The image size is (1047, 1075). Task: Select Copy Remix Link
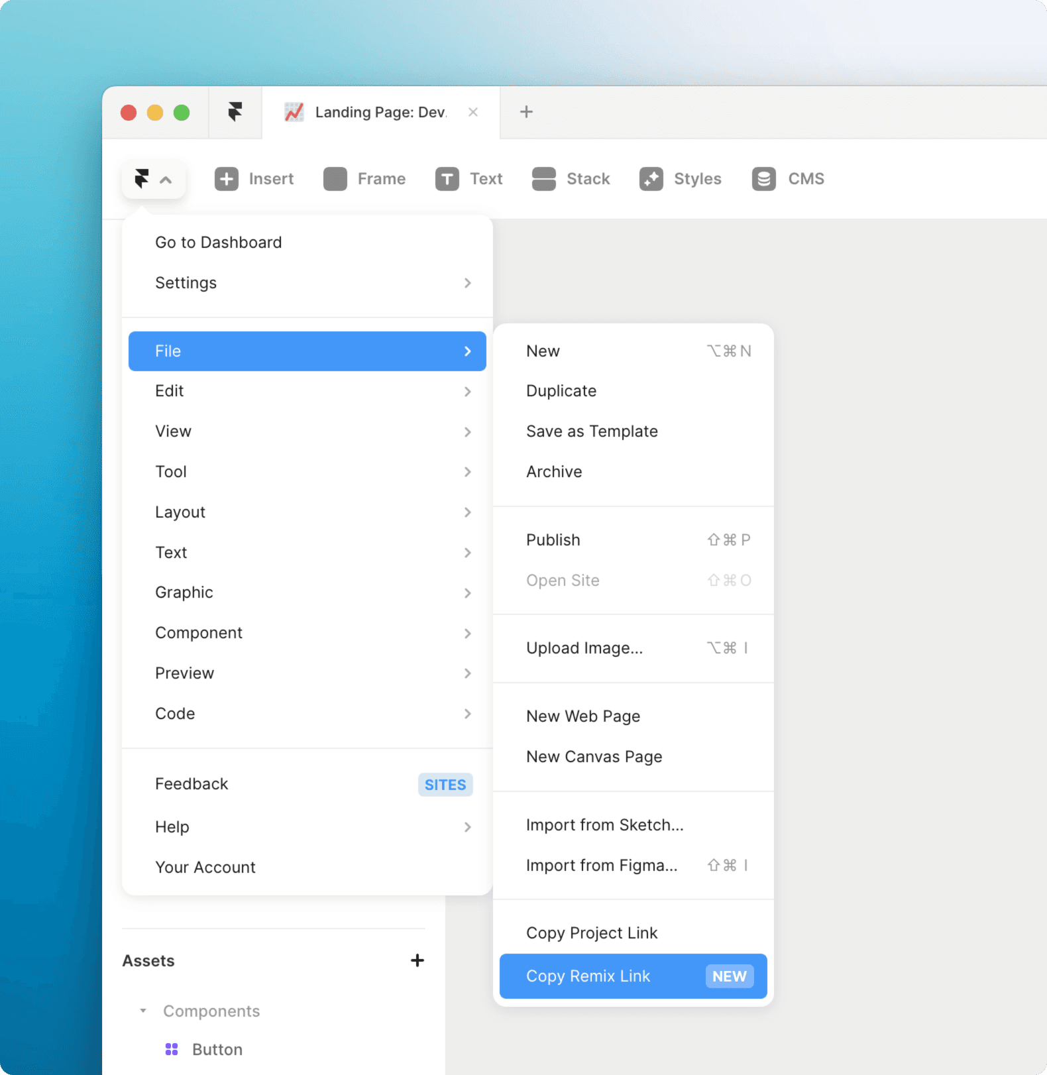click(634, 976)
